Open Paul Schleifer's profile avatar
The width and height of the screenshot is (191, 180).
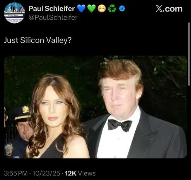coord(15,13)
